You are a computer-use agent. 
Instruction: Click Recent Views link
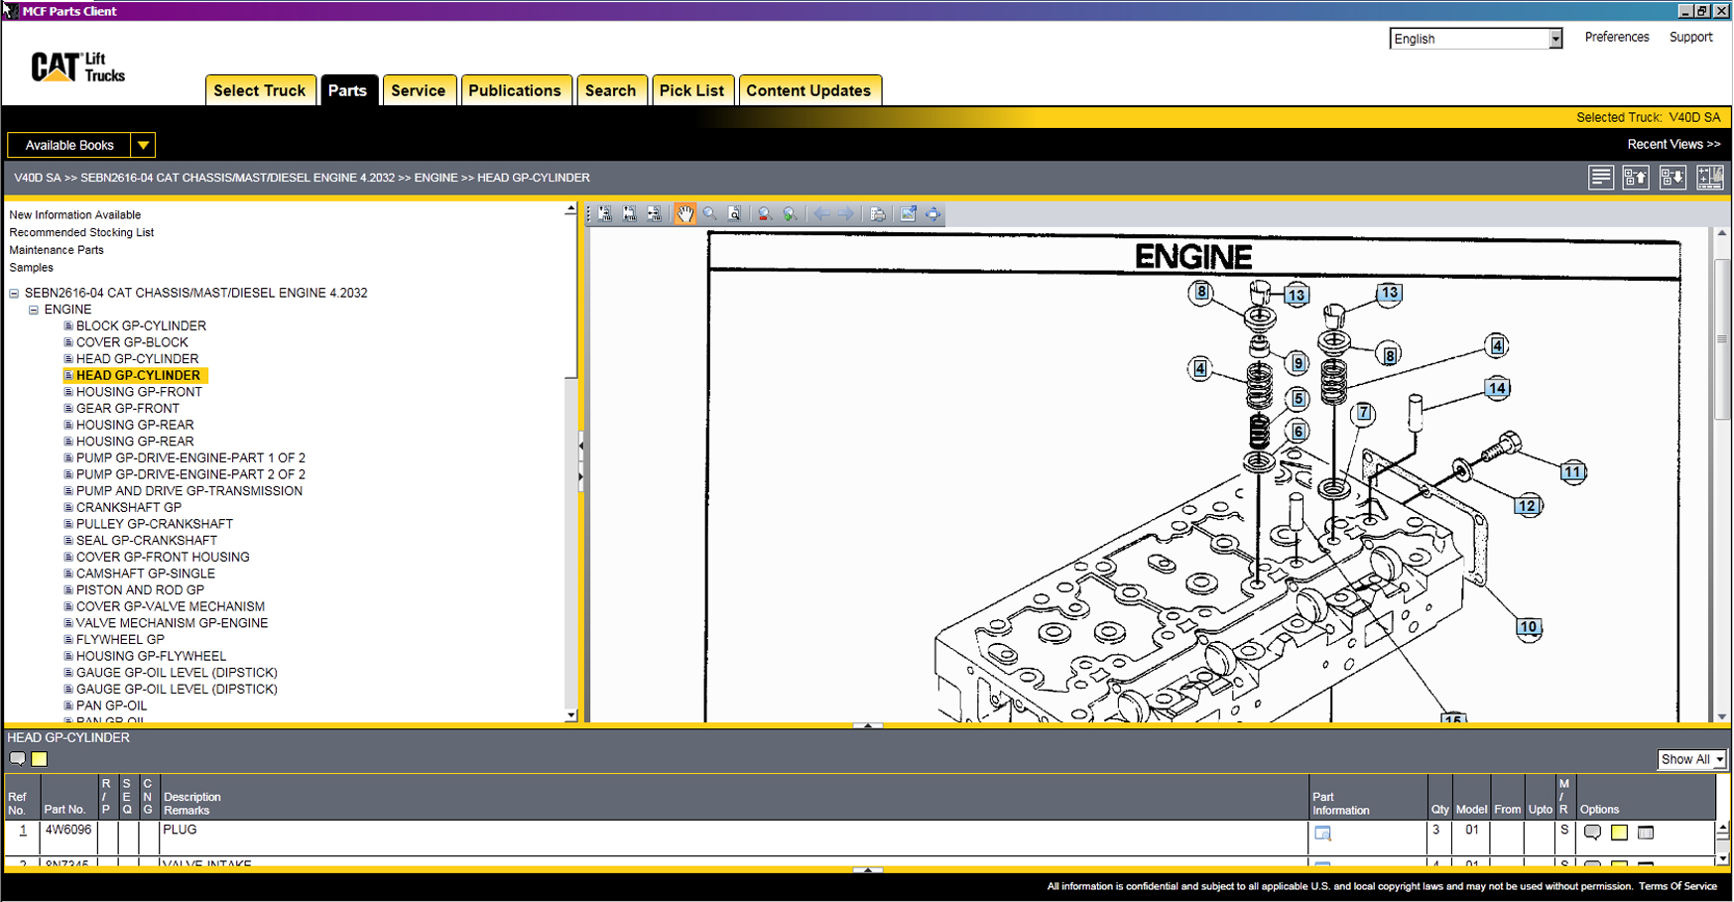(1672, 145)
